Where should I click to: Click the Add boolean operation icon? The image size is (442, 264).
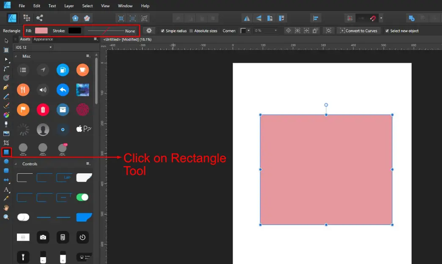coord(412,18)
